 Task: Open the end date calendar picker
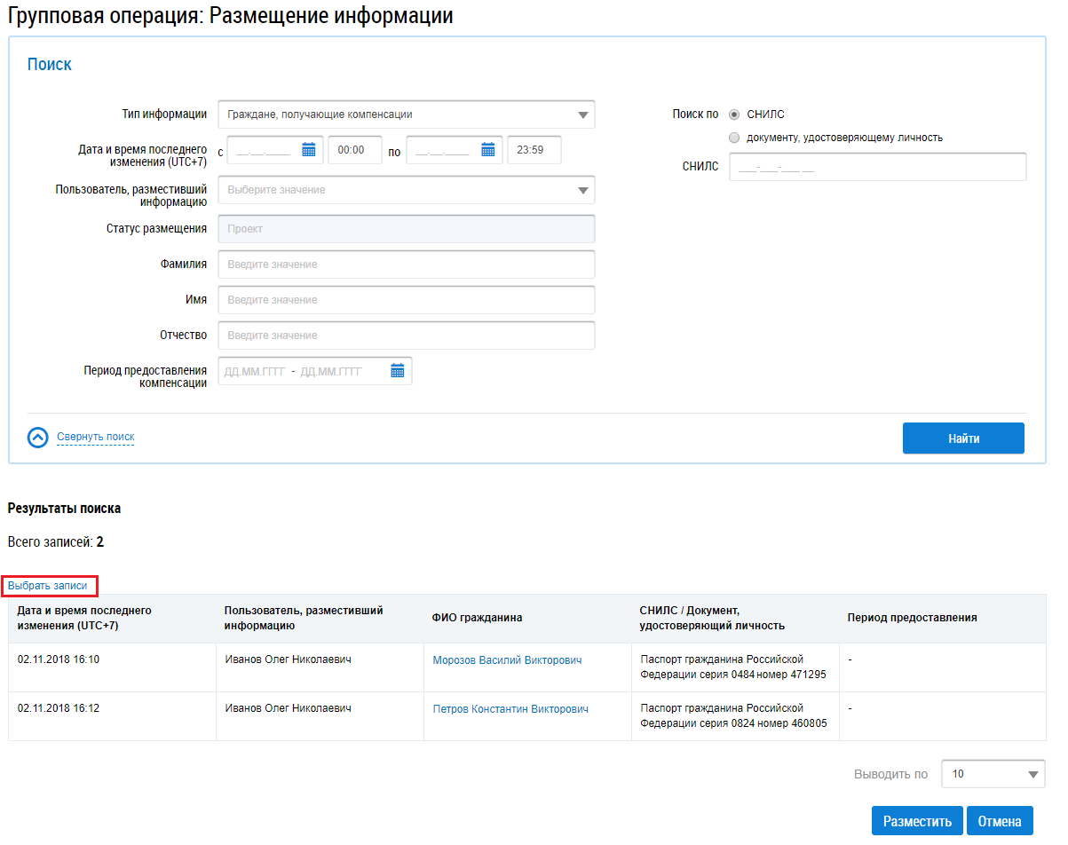point(487,150)
